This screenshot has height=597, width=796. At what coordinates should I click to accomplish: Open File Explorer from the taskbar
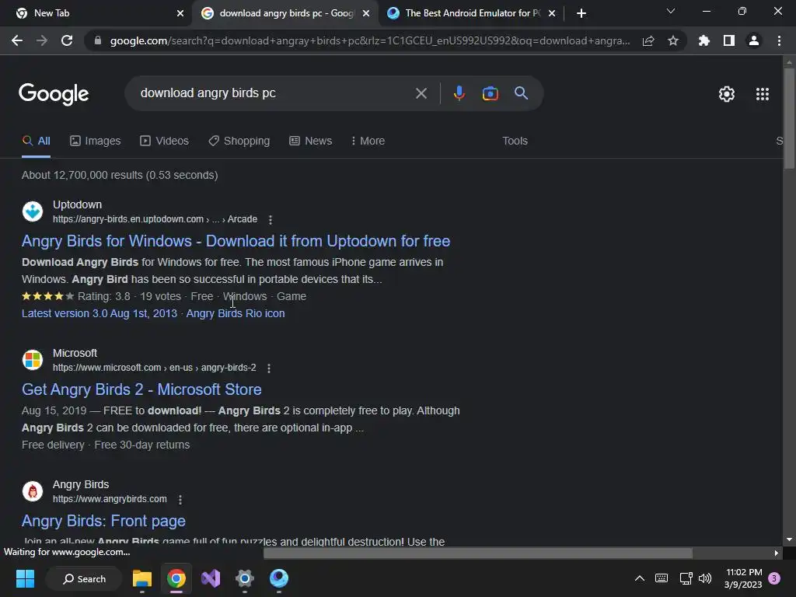[142, 578]
